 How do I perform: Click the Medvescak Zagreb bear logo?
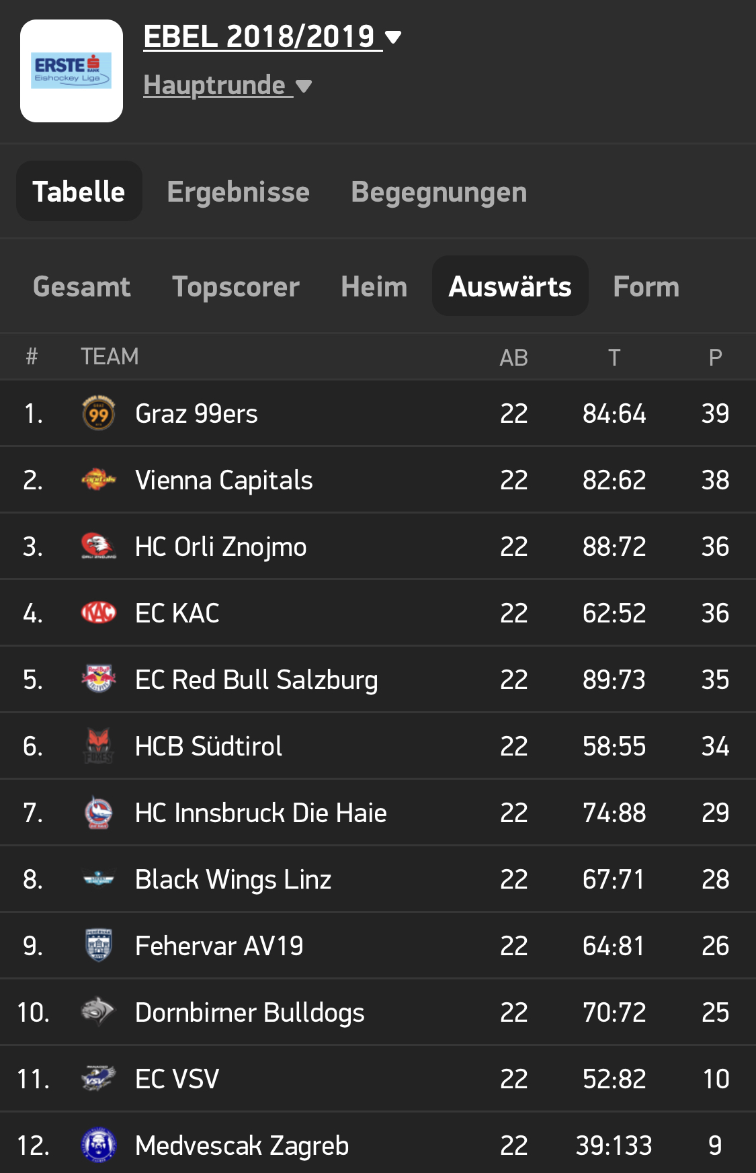pos(98,1145)
